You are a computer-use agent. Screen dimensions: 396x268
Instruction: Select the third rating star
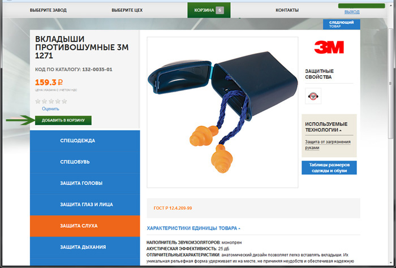51,101
